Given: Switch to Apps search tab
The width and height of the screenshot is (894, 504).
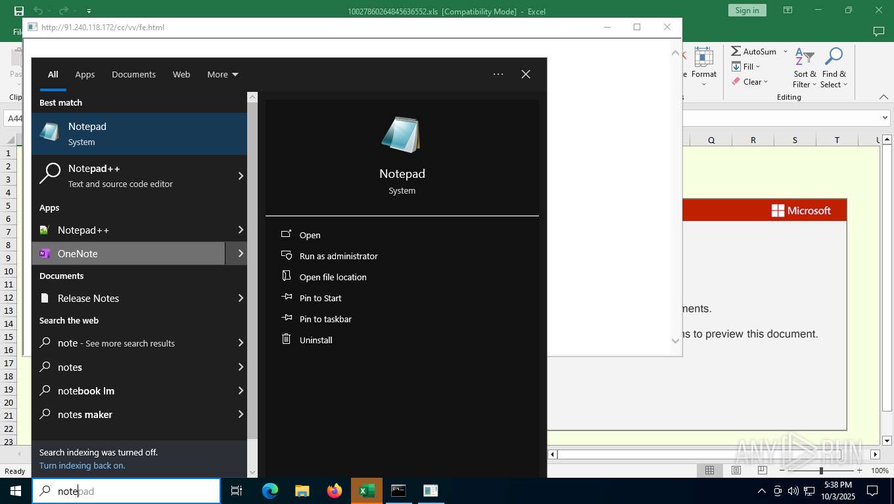Looking at the screenshot, I should point(85,74).
